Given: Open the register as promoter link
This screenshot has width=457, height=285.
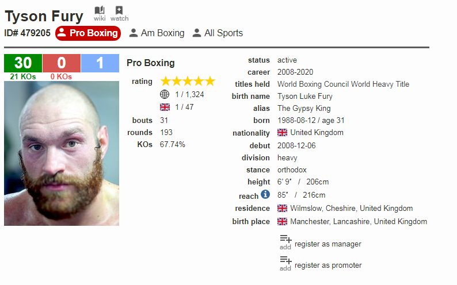Looking at the screenshot, I should [328, 265].
